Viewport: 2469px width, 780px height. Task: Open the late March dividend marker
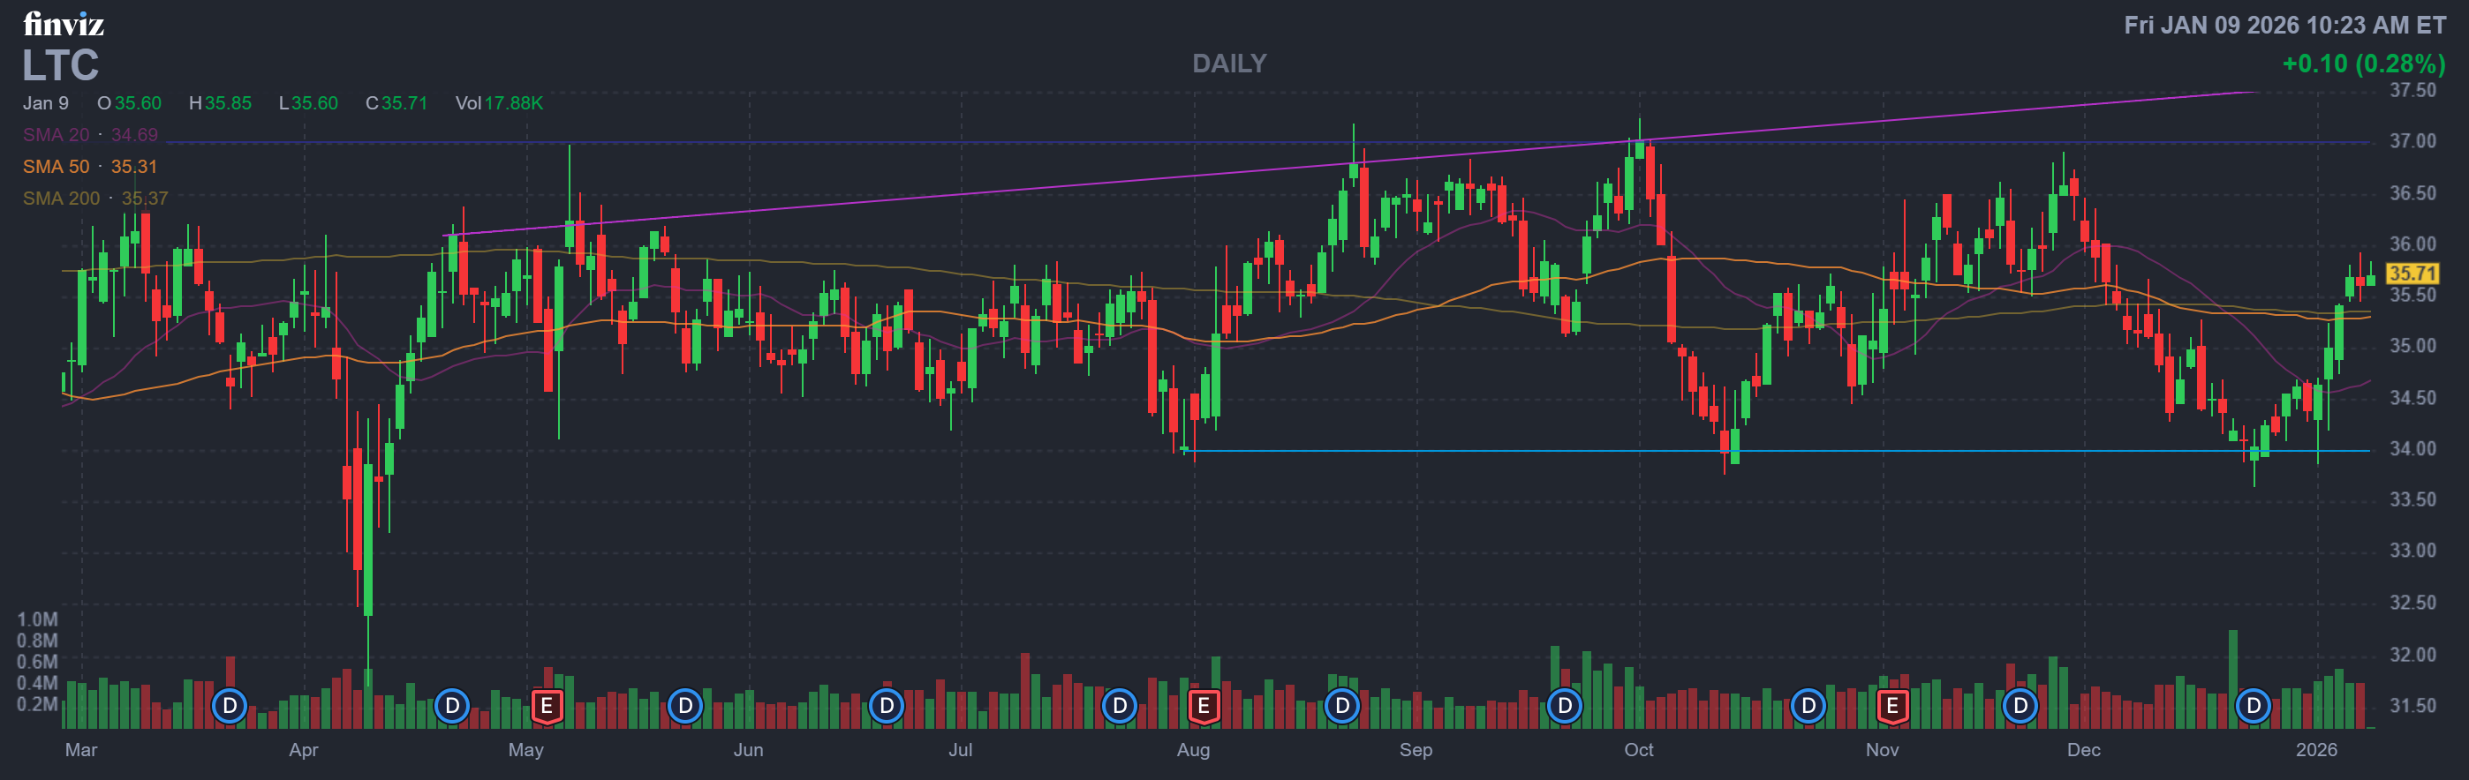[230, 706]
